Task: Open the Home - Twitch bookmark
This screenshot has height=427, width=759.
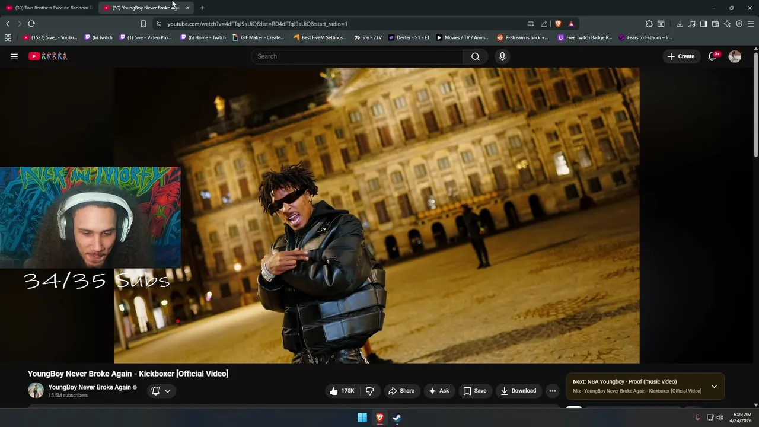Action: 203,37
